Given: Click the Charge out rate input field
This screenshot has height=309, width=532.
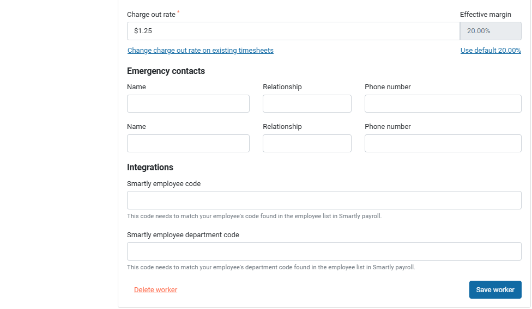Looking at the screenshot, I should tap(293, 31).
